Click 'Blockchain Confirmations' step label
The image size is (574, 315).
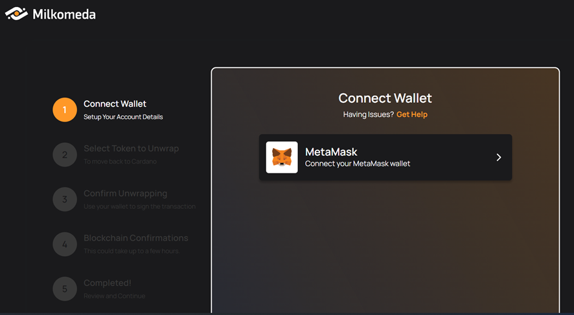pos(136,238)
